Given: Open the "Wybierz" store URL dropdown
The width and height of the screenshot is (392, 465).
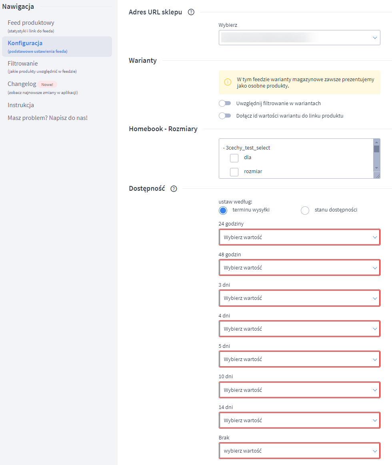Looking at the screenshot, I should [x=299, y=37].
